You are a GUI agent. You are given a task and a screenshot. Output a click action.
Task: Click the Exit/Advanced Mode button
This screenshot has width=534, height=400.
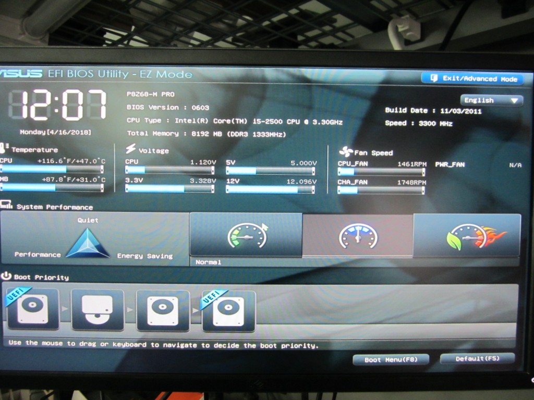coord(472,79)
